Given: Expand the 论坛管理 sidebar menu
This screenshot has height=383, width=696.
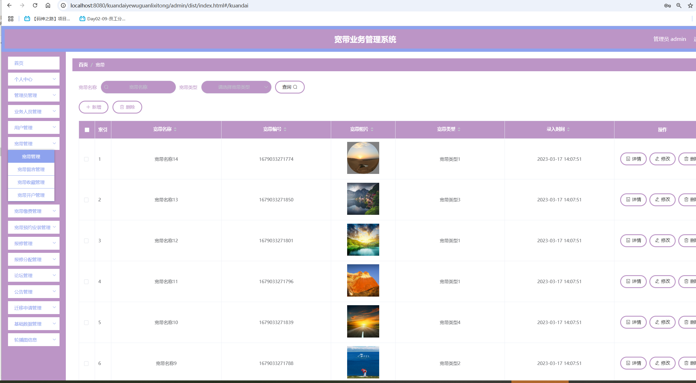Looking at the screenshot, I should 34,275.
